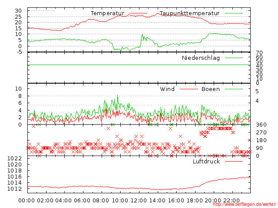Click the 16:00 time axis label
The height and width of the screenshot is (208, 278).
point(176,201)
